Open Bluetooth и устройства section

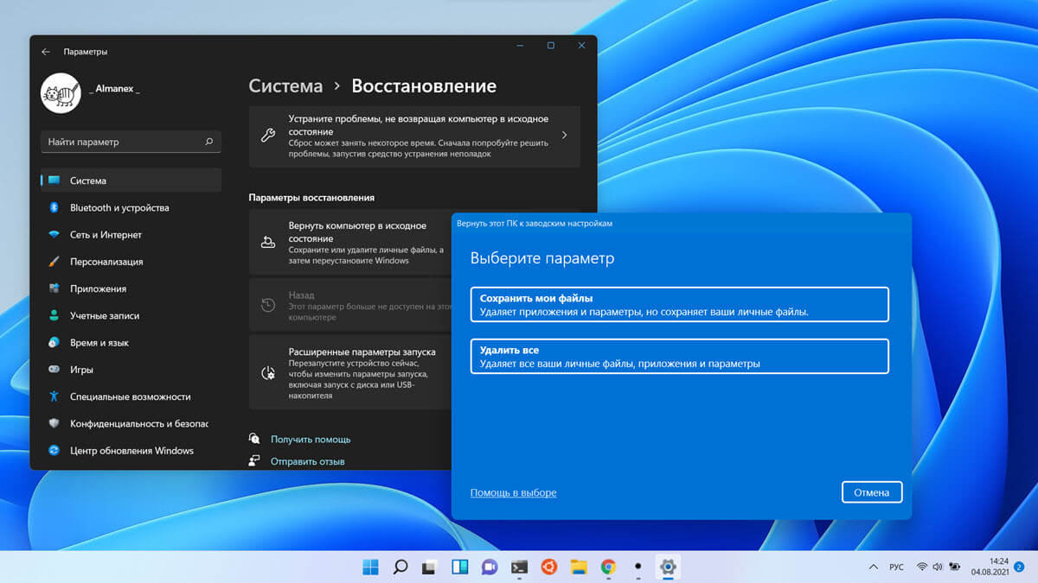(x=131, y=207)
